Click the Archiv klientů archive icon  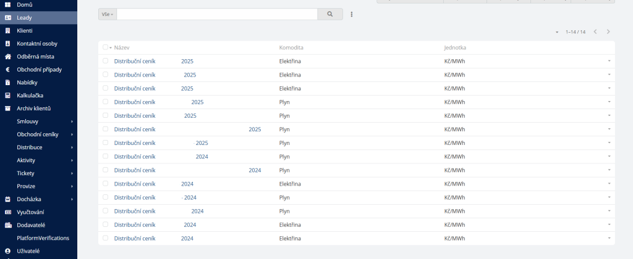point(7,108)
